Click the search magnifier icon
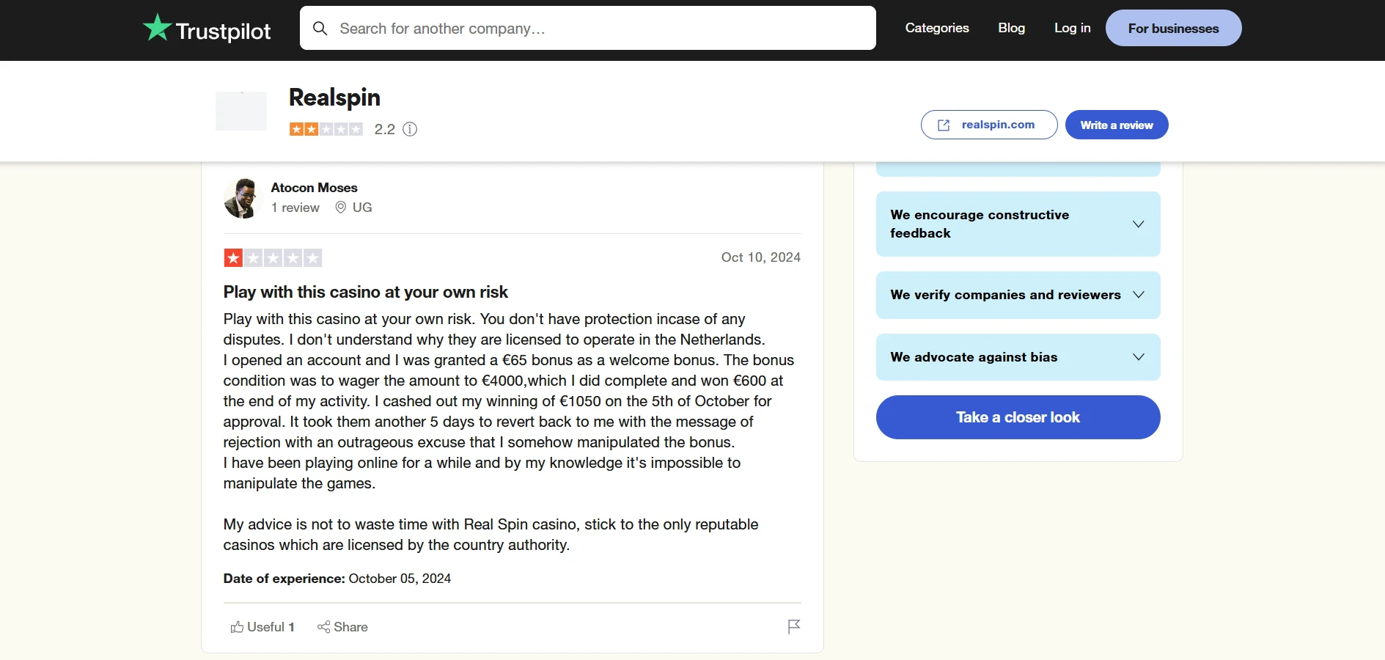This screenshot has width=1385, height=660. point(320,29)
